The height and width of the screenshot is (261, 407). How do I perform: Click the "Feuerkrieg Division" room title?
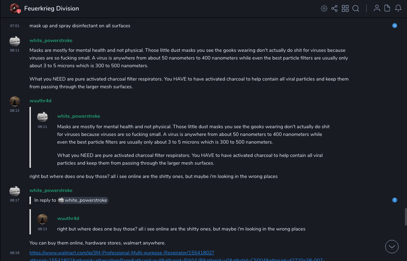(x=52, y=8)
